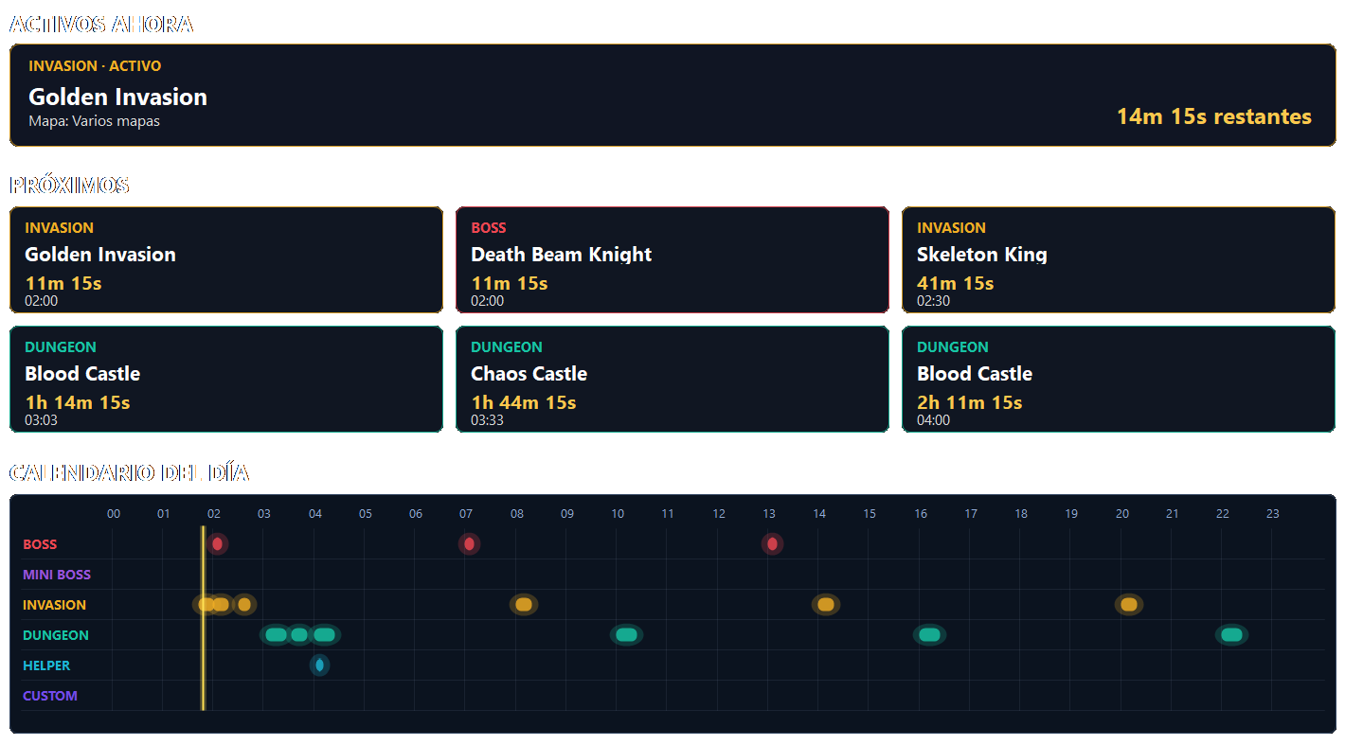The width and height of the screenshot is (1345, 745).
Task: Click the HELPER row label
Action: point(46,665)
